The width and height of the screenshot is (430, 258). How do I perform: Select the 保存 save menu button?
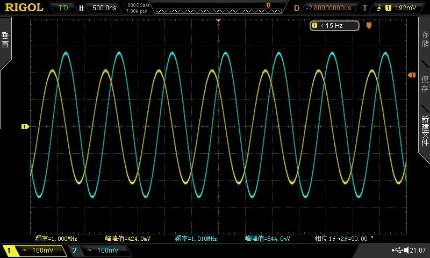[425, 84]
